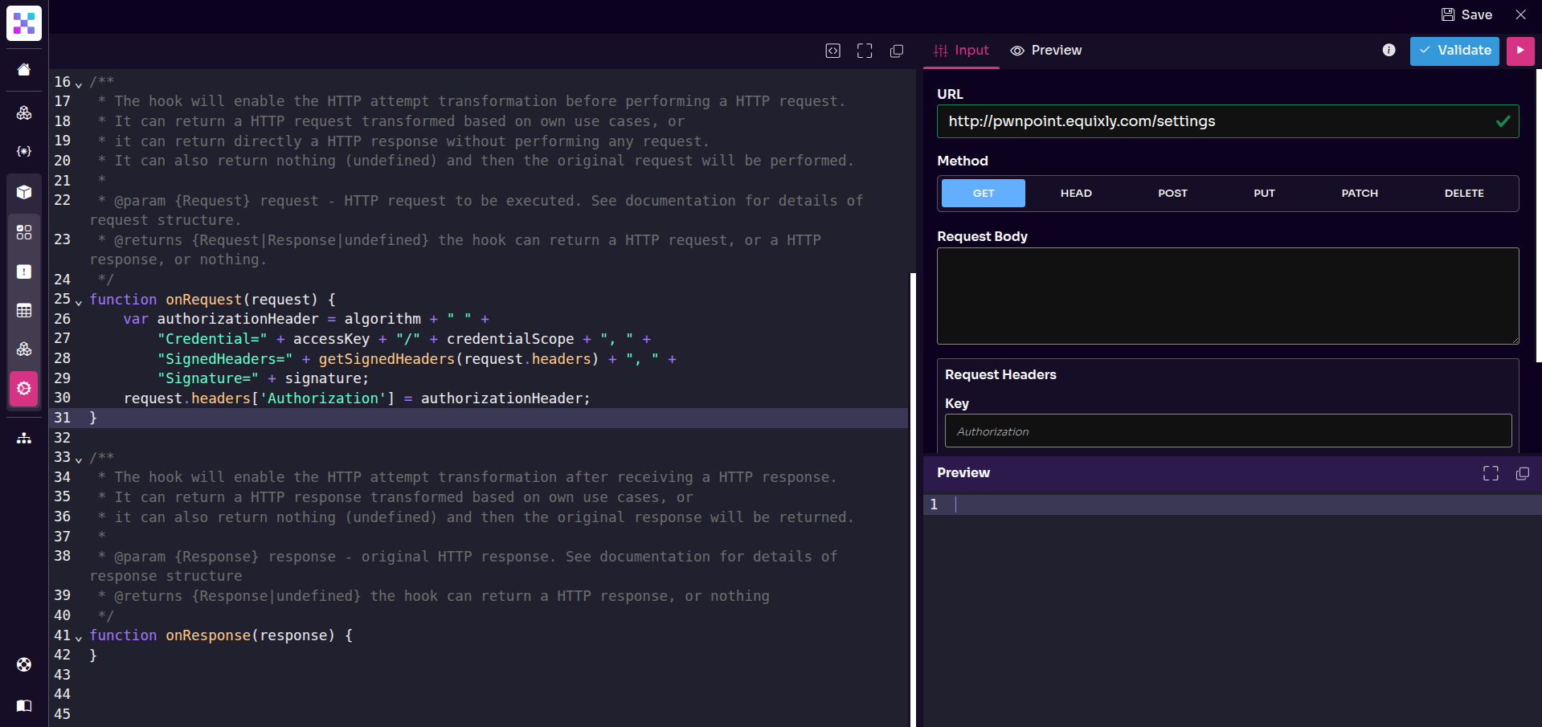The height and width of the screenshot is (727, 1542).
Task: Open the exclamation alert icon in sidebar
Action: click(x=24, y=272)
